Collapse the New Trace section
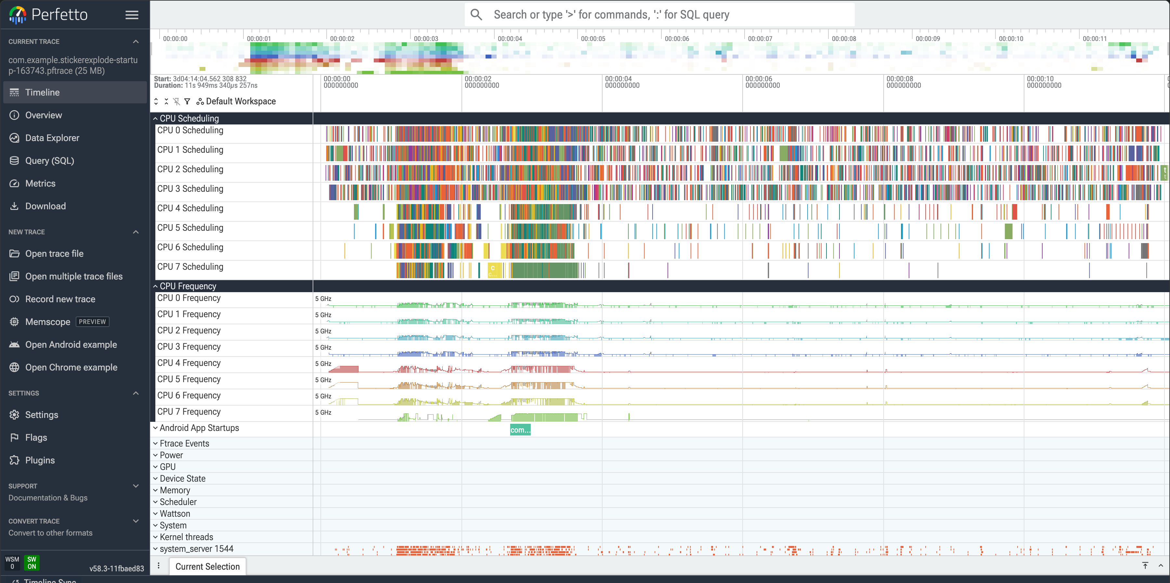 (x=135, y=232)
